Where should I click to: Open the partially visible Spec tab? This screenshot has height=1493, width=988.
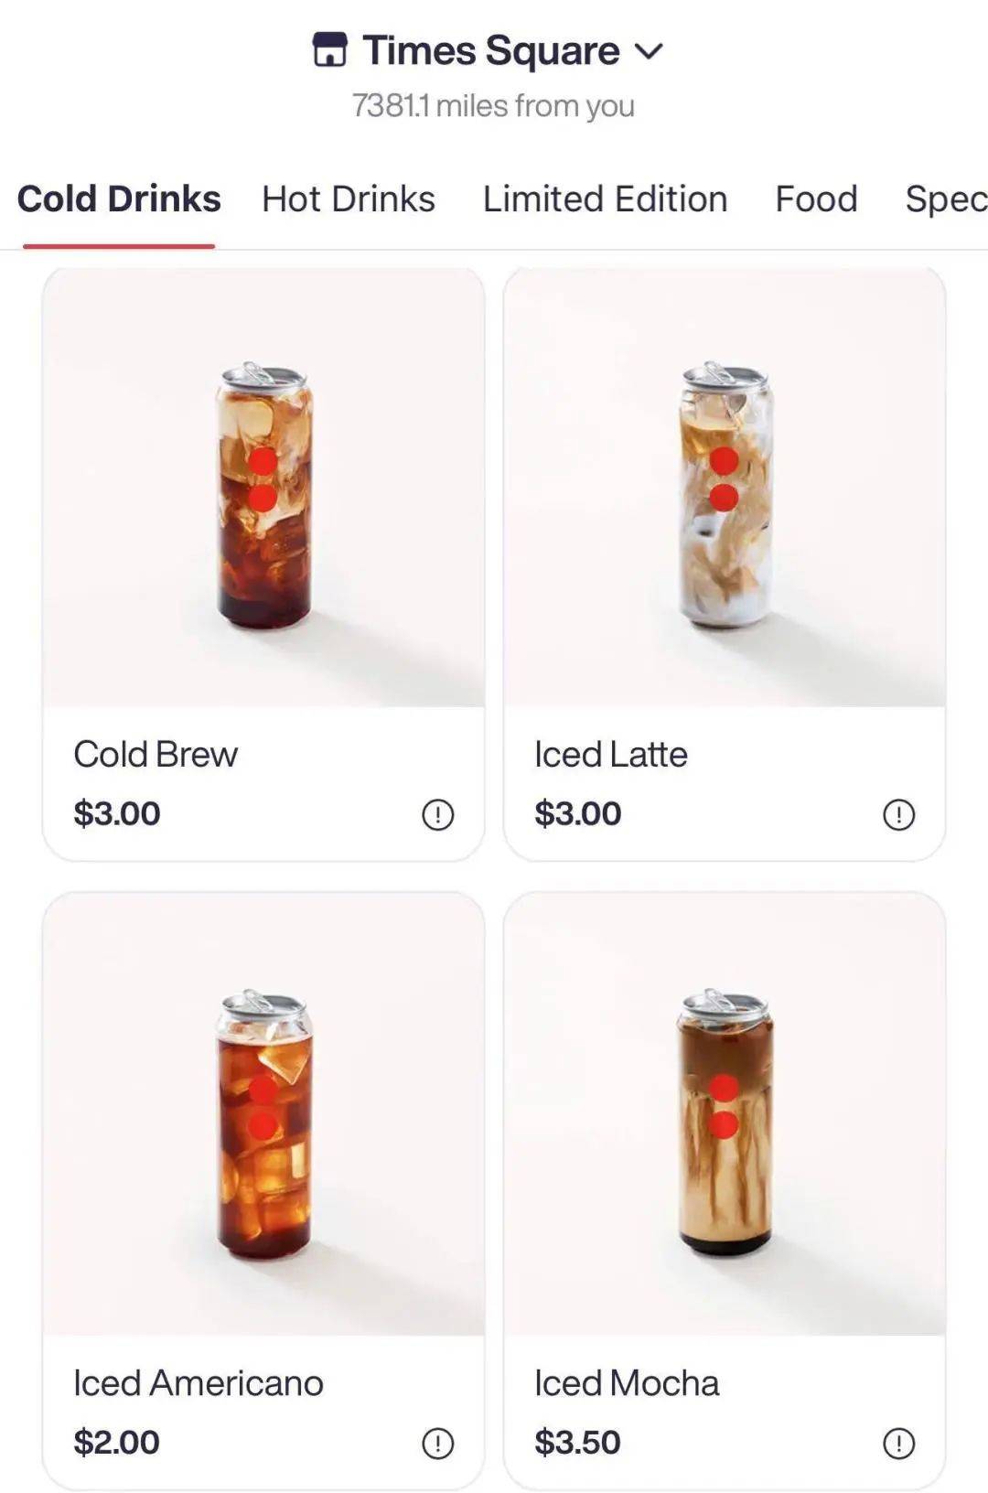(946, 199)
